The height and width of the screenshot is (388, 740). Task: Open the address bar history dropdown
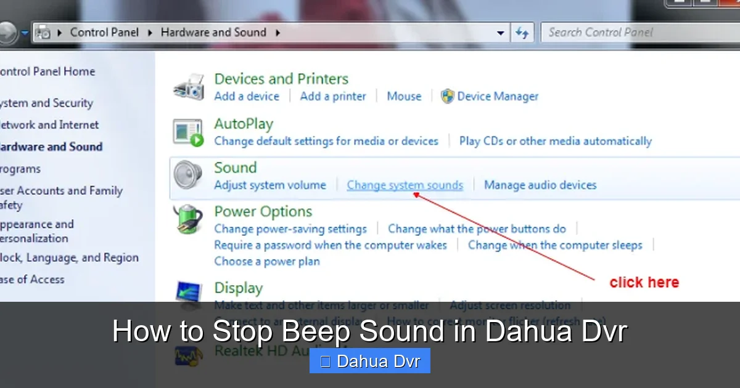click(501, 32)
